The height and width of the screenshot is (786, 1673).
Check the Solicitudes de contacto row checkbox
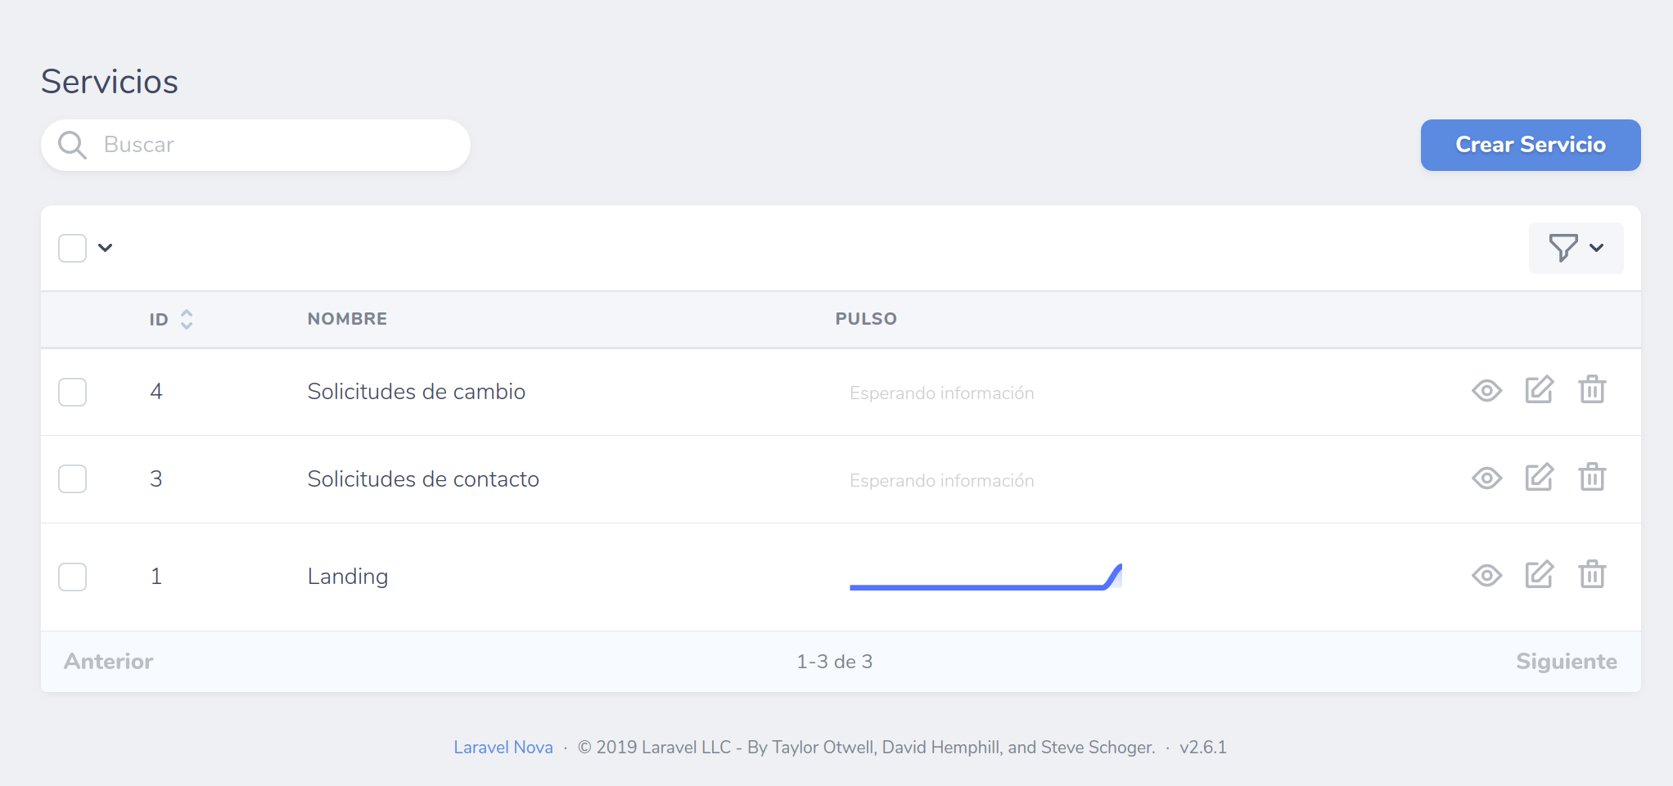tap(73, 478)
